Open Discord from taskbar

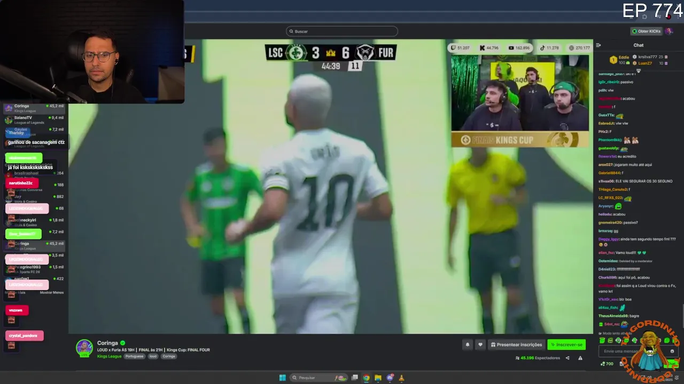[390, 378]
